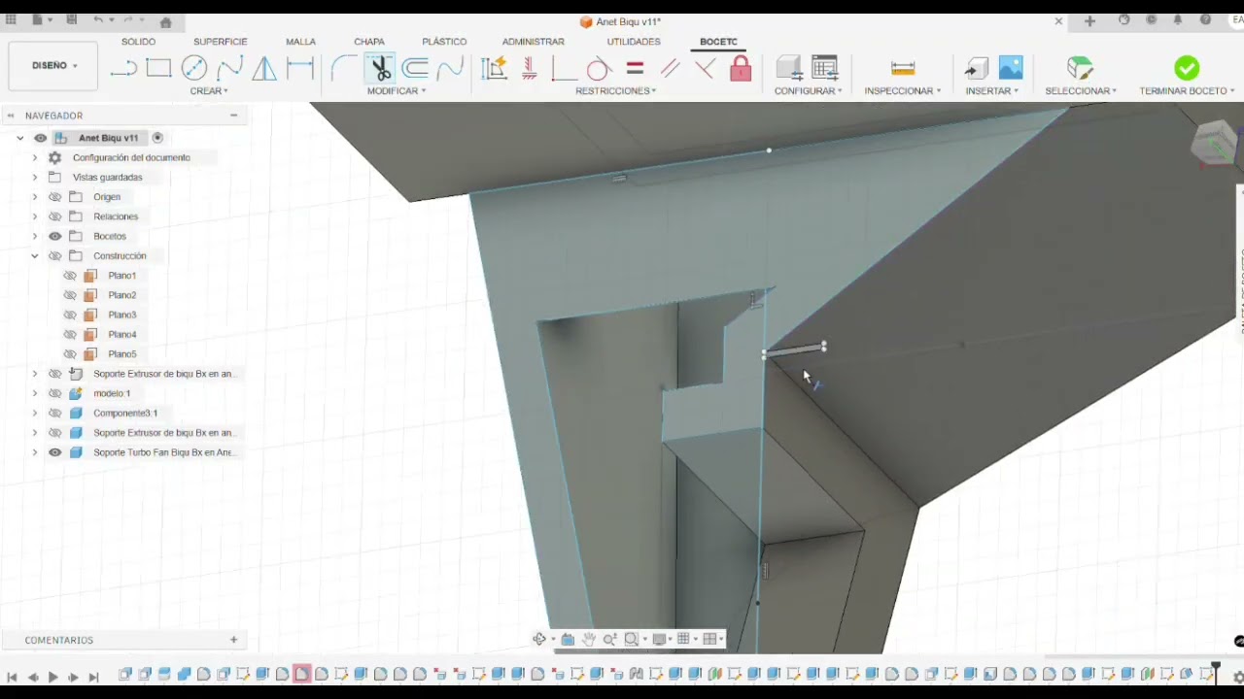Click the Pan hand icon
This screenshot has height=699, width=1244.
pyautogui.click(x=588, y=639)
